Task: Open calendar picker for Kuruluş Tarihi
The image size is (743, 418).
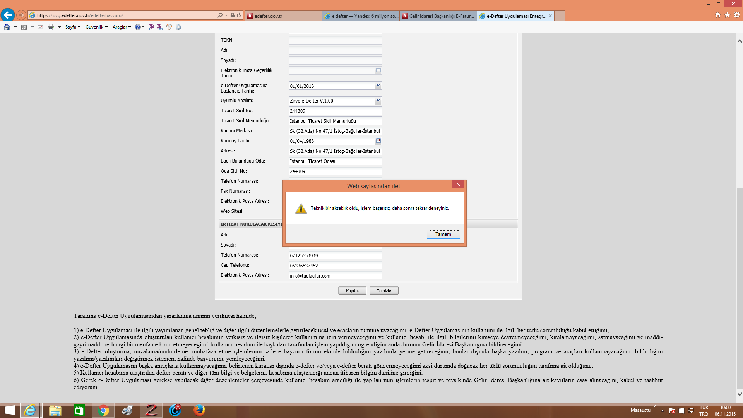Action: pos(378,141)
